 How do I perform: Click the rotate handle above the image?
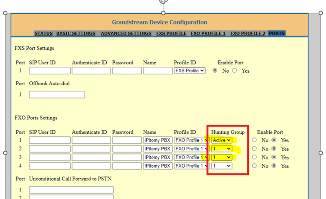pos(163,2)
